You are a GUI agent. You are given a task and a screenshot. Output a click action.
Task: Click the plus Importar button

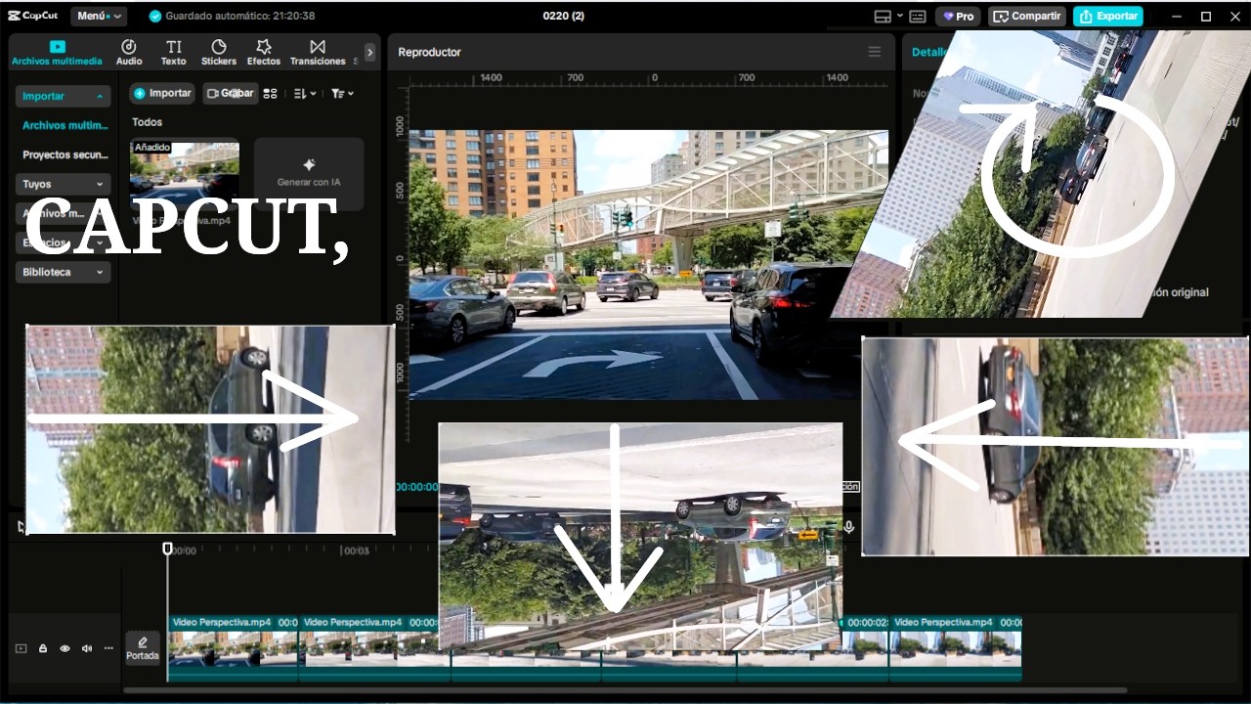point(162,93)
